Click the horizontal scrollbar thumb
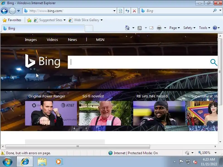The width and height of the screenshot is (223, 167). [x=78, y=146]
